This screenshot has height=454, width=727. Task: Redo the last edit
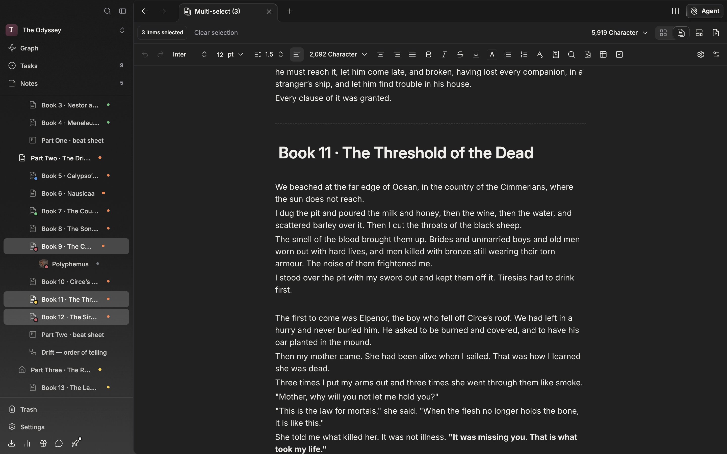point(161,54)
